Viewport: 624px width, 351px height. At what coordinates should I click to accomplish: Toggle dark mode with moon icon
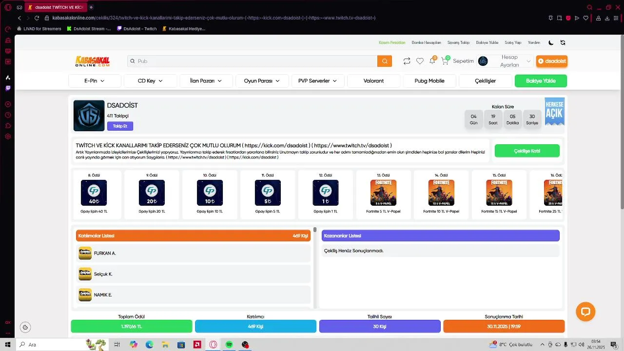point(551,42)
